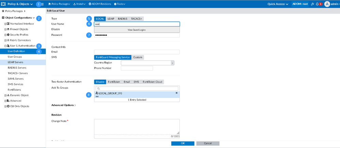This screenshot has height=148, width=340.
Task: Click the Add To Groups search box
Action: [137, 89]
